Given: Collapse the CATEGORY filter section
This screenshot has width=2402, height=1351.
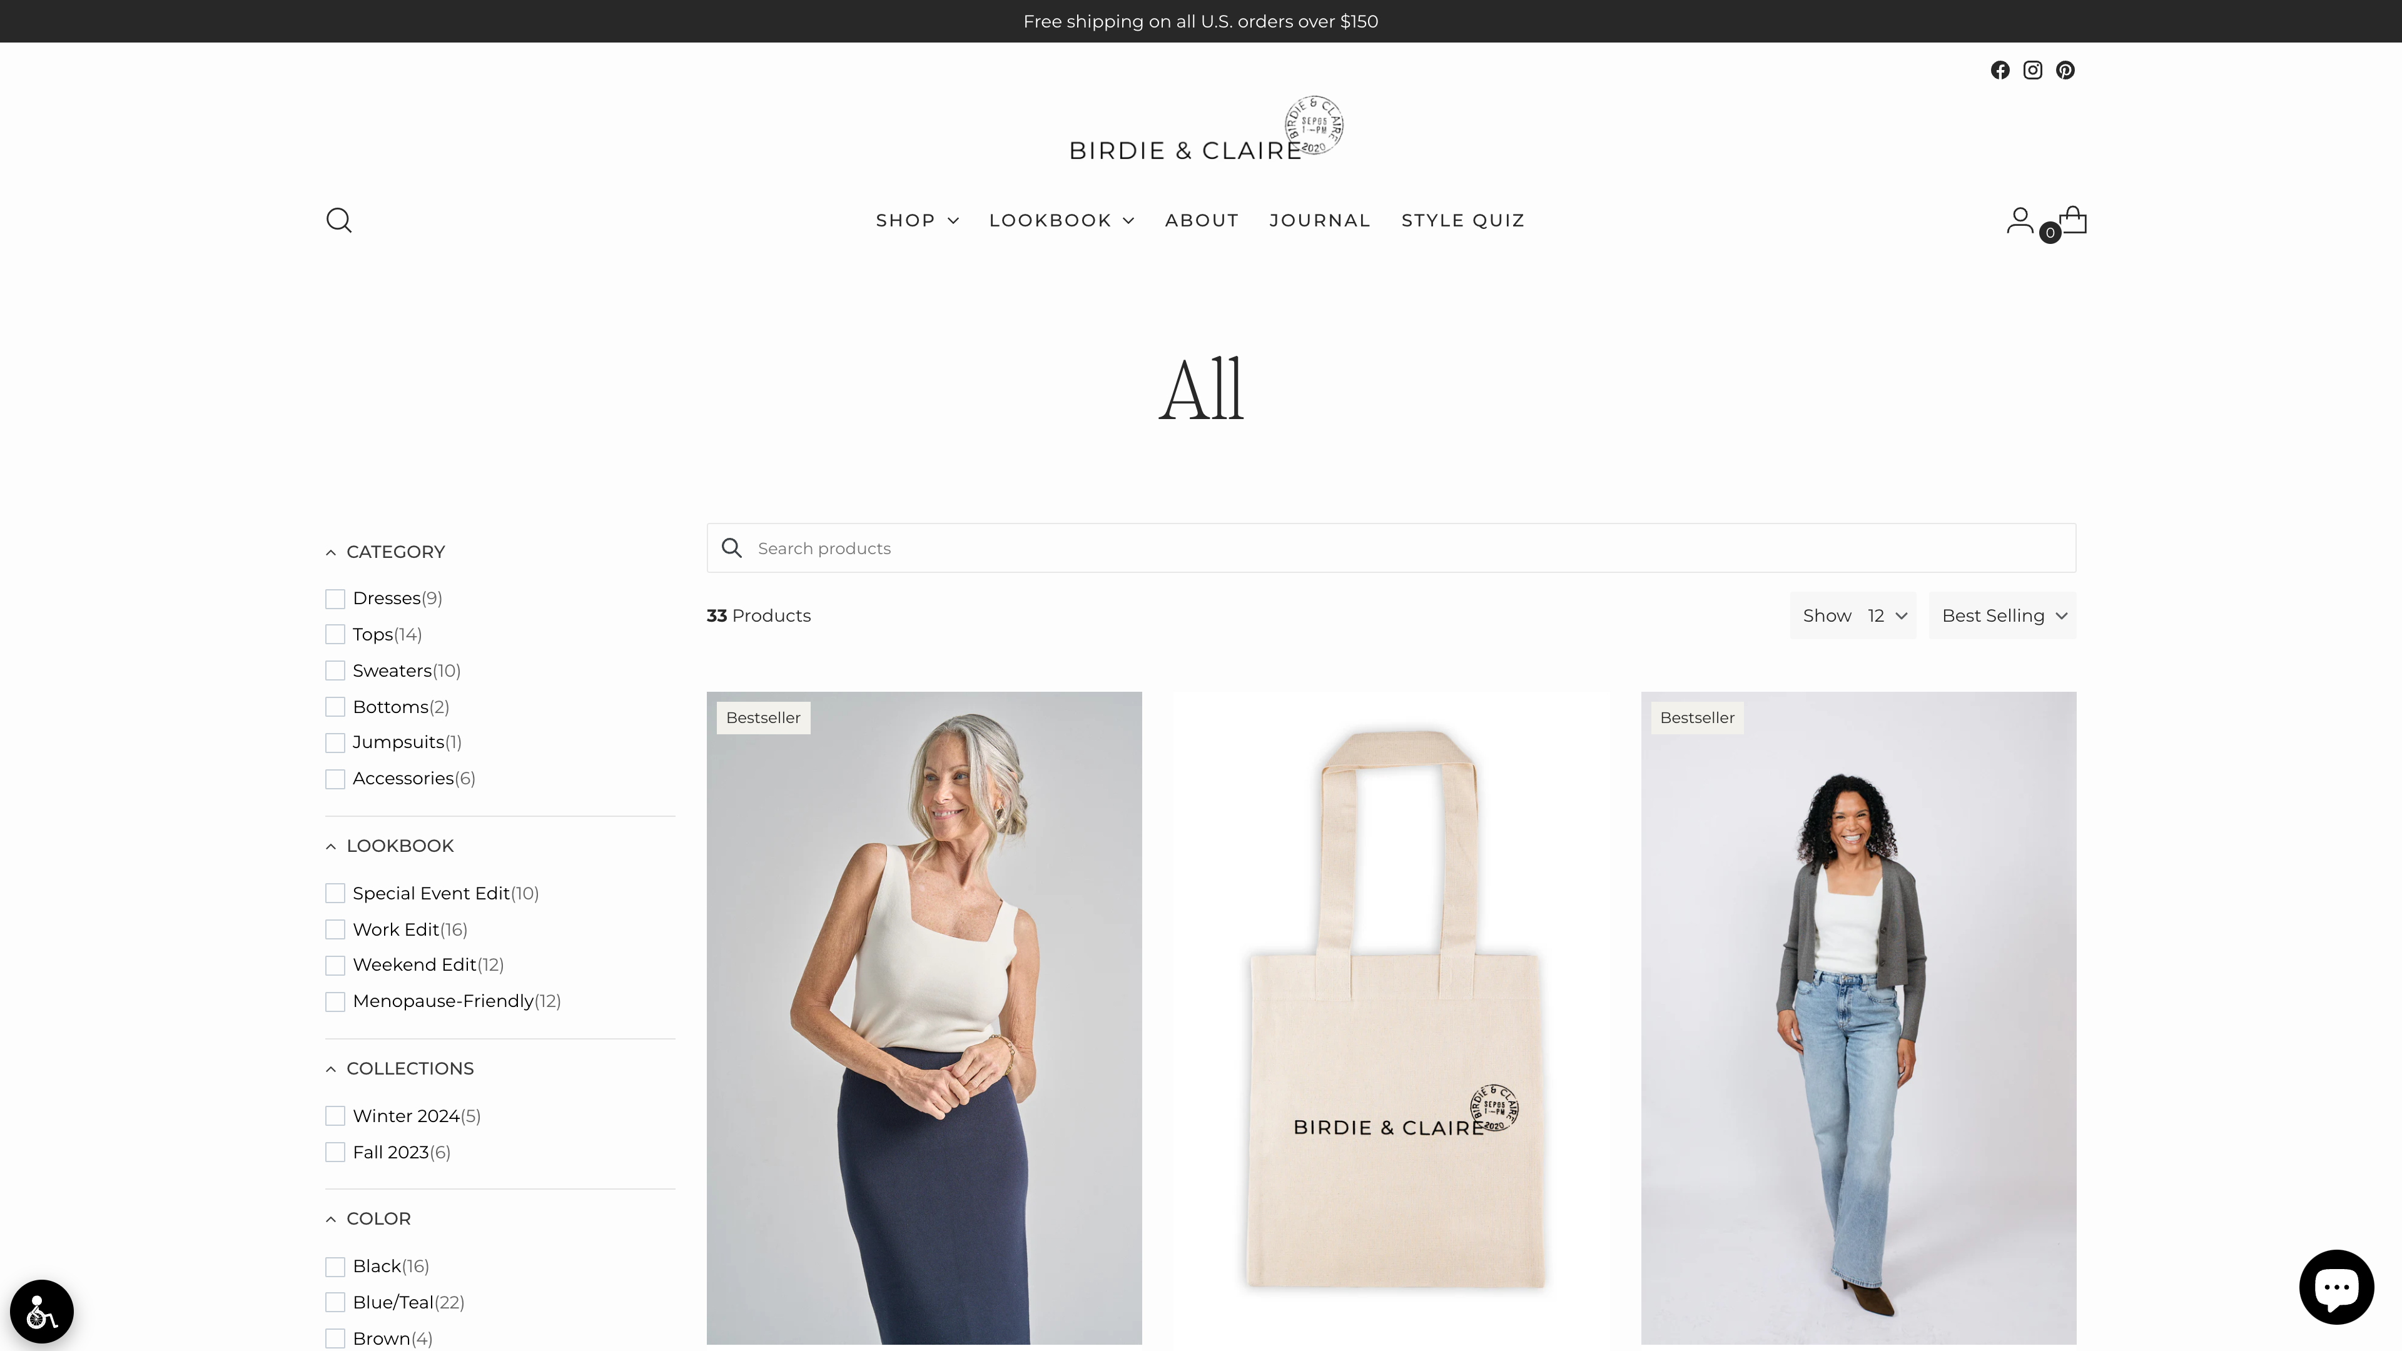Looking at the screenshot, I should tap(385, 552).
